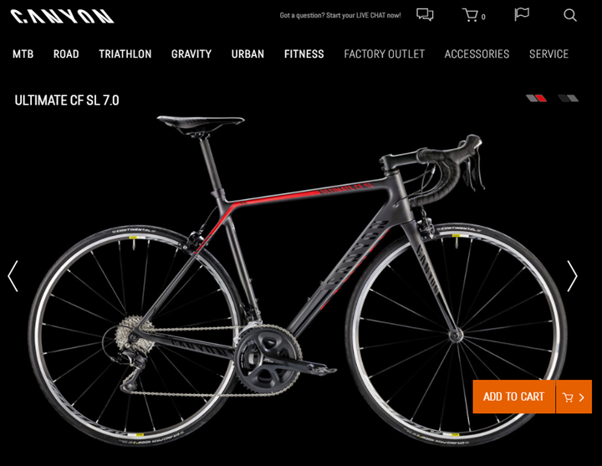
Task: Open the MTB menu
Action: pos(23,54)
